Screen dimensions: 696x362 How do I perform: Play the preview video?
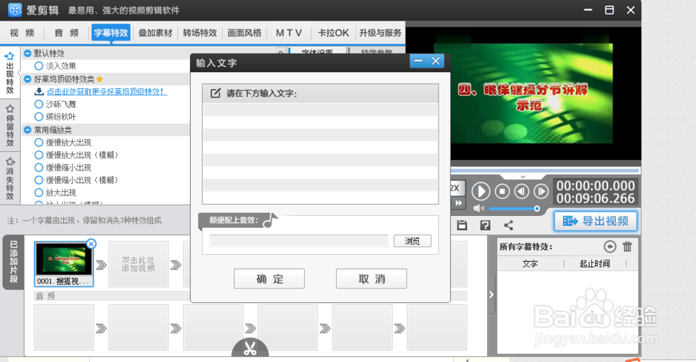[481, 191]
